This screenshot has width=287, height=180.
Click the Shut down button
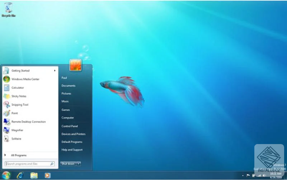tap(68, 164)
